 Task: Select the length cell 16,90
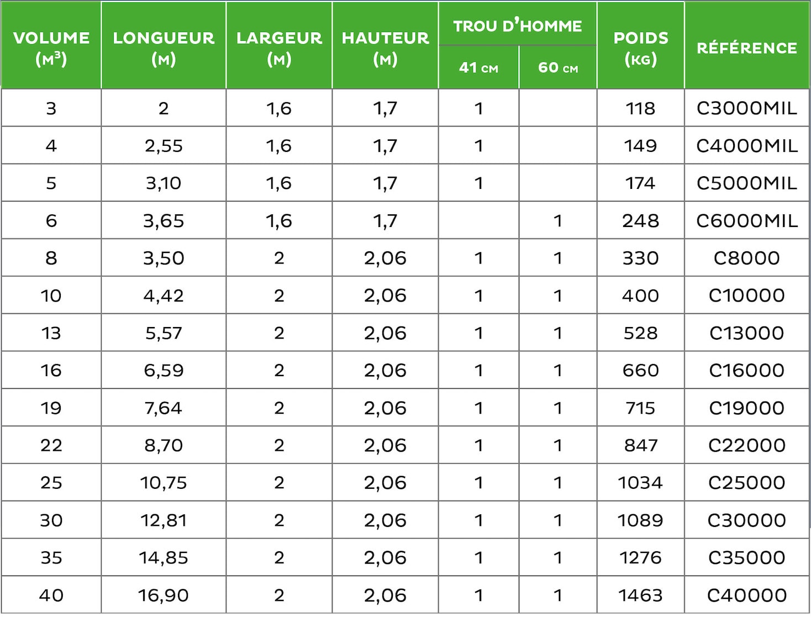coord(164,595)
